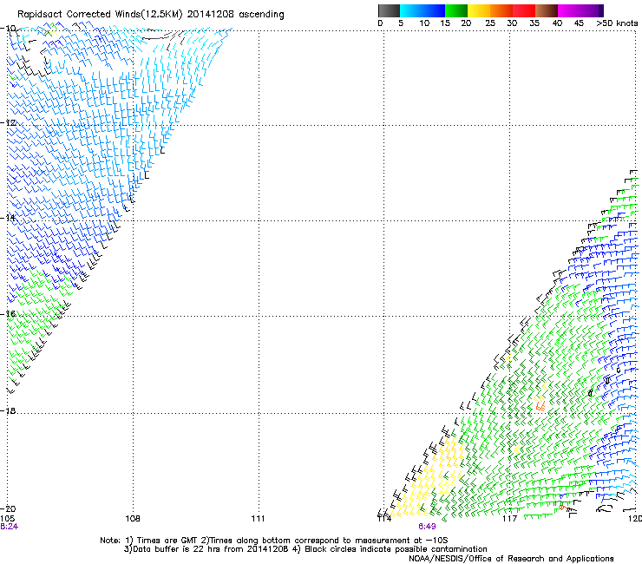
Task: Click the longitude label '108'
Action: click(133, 519)
